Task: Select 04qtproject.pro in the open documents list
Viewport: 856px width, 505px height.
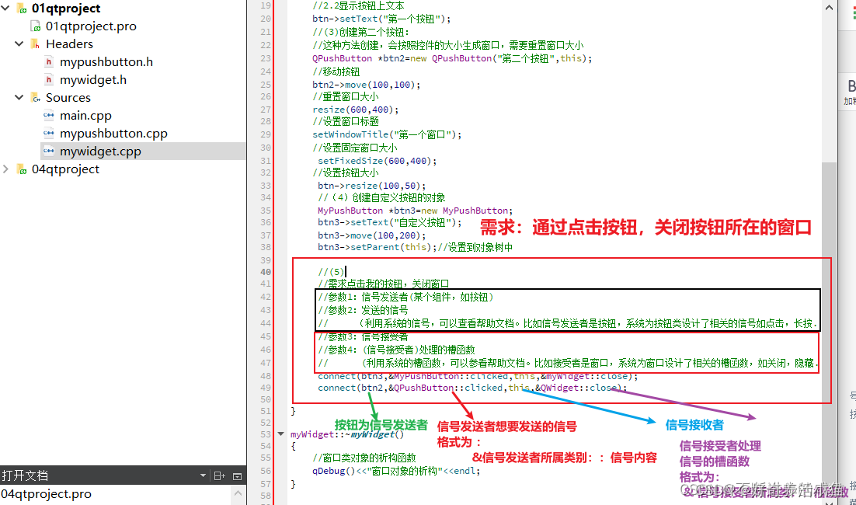Action: pyautogui.click(x=47, y=493)
